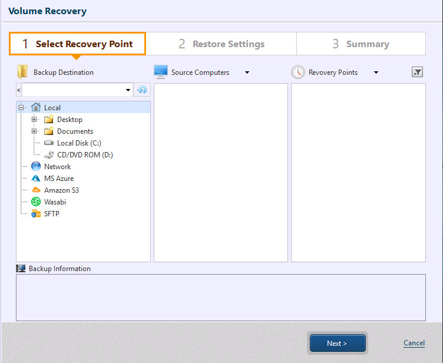Image resolution: width=443 pixels, height=363 pixels.
Task: Open the backup destination path combo box
Action: point(128,90)
